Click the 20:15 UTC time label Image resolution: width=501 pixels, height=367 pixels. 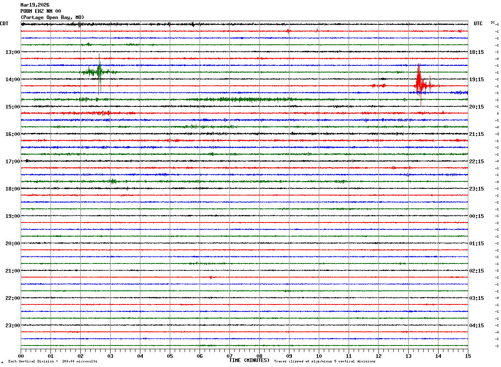click(x=477, y=107)
